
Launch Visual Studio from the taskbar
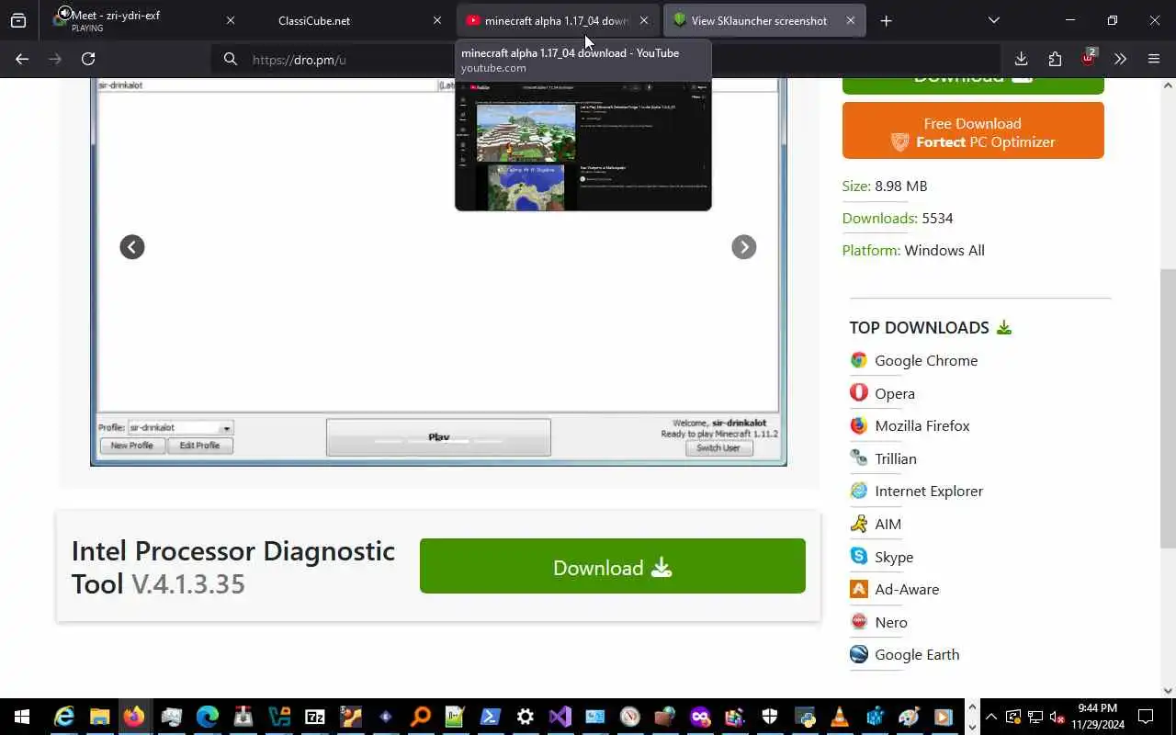[560, 717]
